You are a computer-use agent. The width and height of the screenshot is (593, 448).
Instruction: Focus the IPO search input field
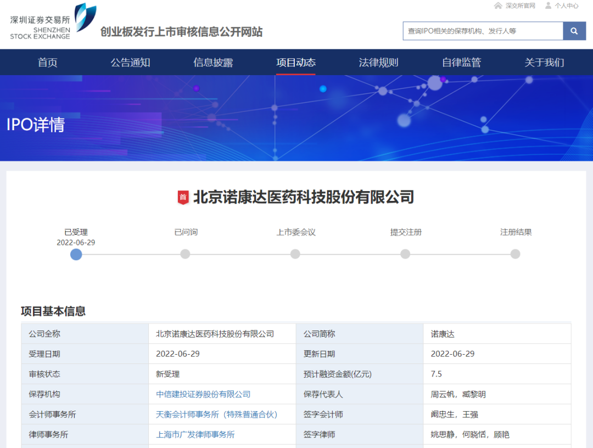point(483,31)
